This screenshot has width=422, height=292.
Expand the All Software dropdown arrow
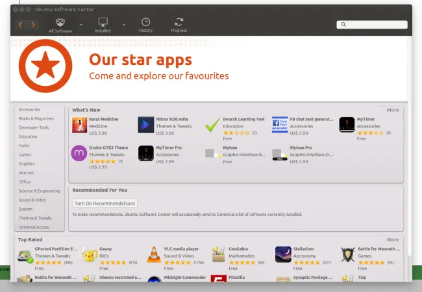click(81, 25)
